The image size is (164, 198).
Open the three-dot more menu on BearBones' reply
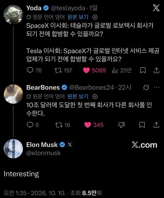[157, 87]
